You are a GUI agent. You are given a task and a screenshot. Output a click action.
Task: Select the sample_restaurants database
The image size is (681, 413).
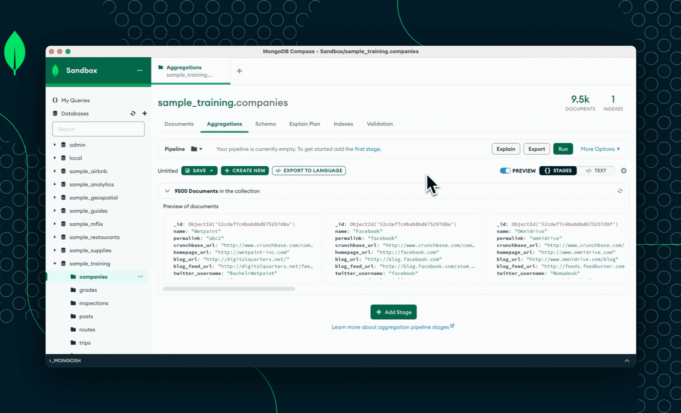94,237
